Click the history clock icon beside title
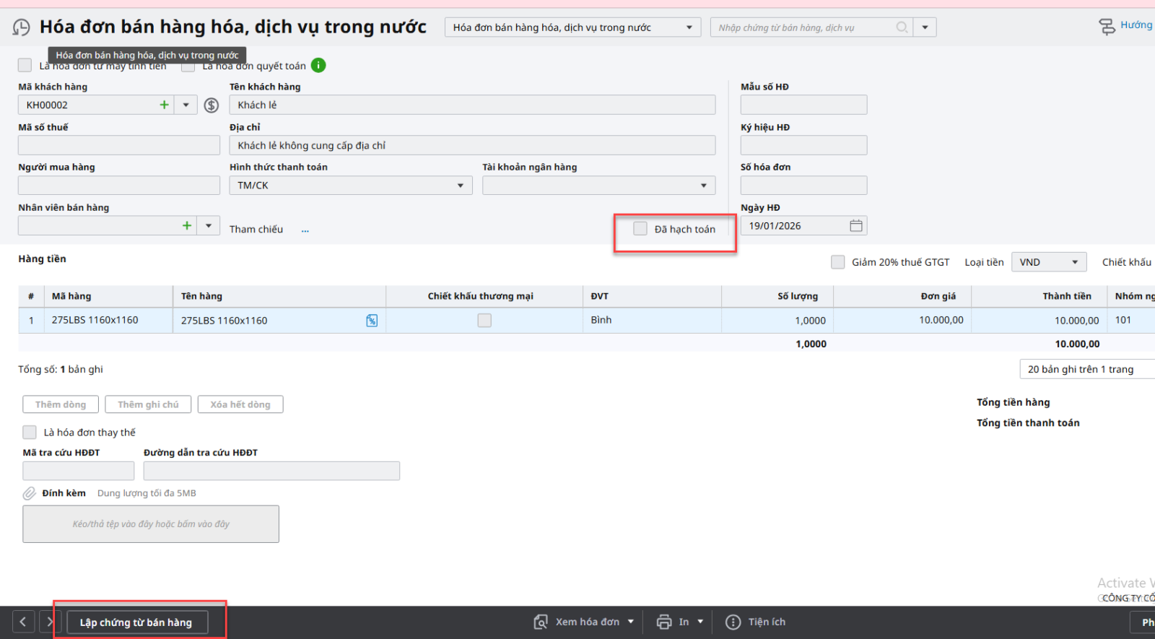This screenshot has height=639, width=1155. (22, 27)
